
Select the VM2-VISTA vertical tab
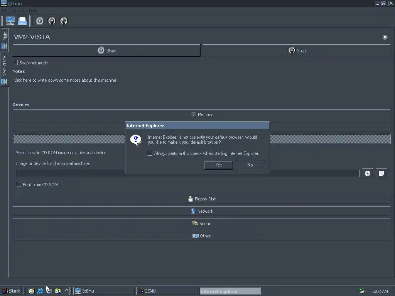pyautogui.click(x=4, y=69)
